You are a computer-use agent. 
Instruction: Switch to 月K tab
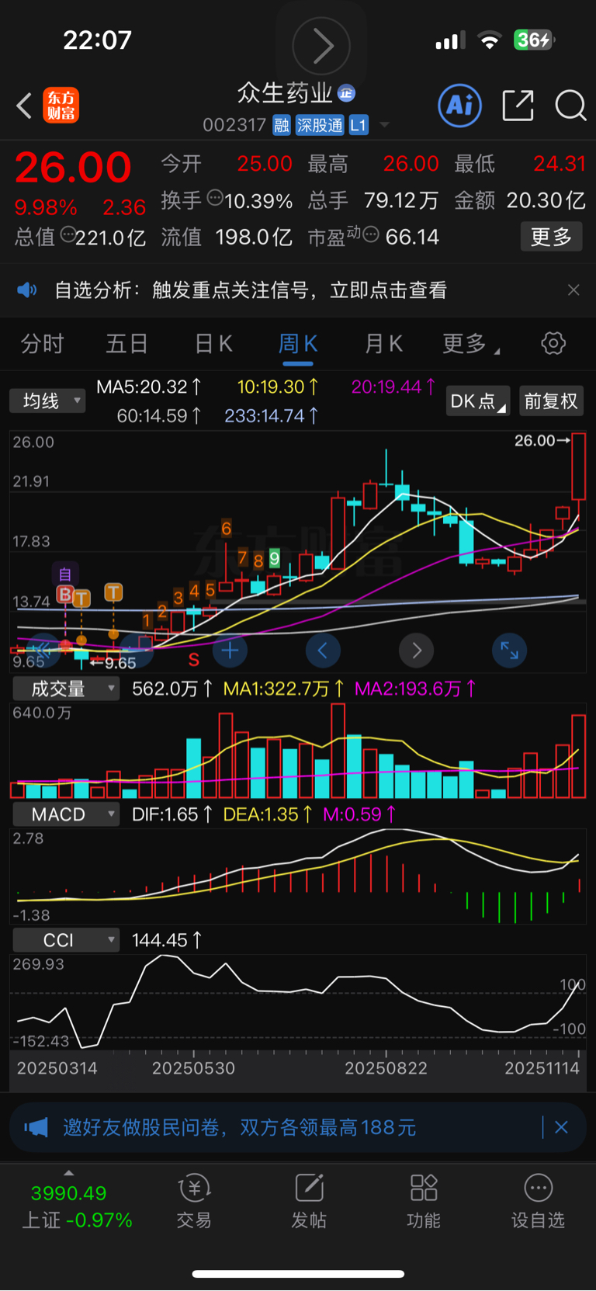point(383,343)
